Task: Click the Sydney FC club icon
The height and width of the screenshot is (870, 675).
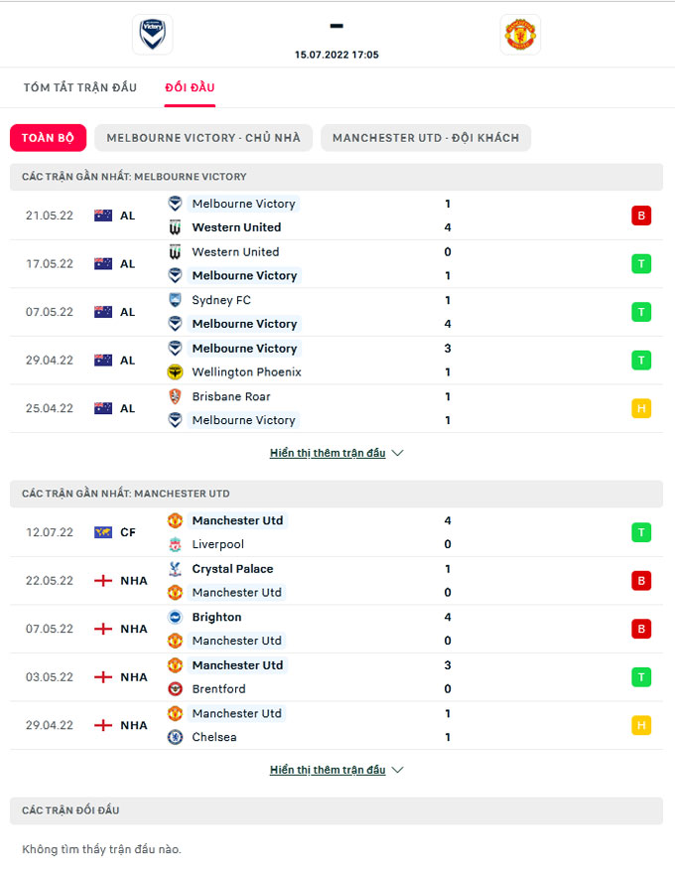Action: pyautogui.click(x=177, y=300)
